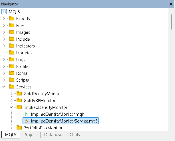Select the Libraries tree row label
This screenshot has height=141, width=175.
click(x=24, y=53)
